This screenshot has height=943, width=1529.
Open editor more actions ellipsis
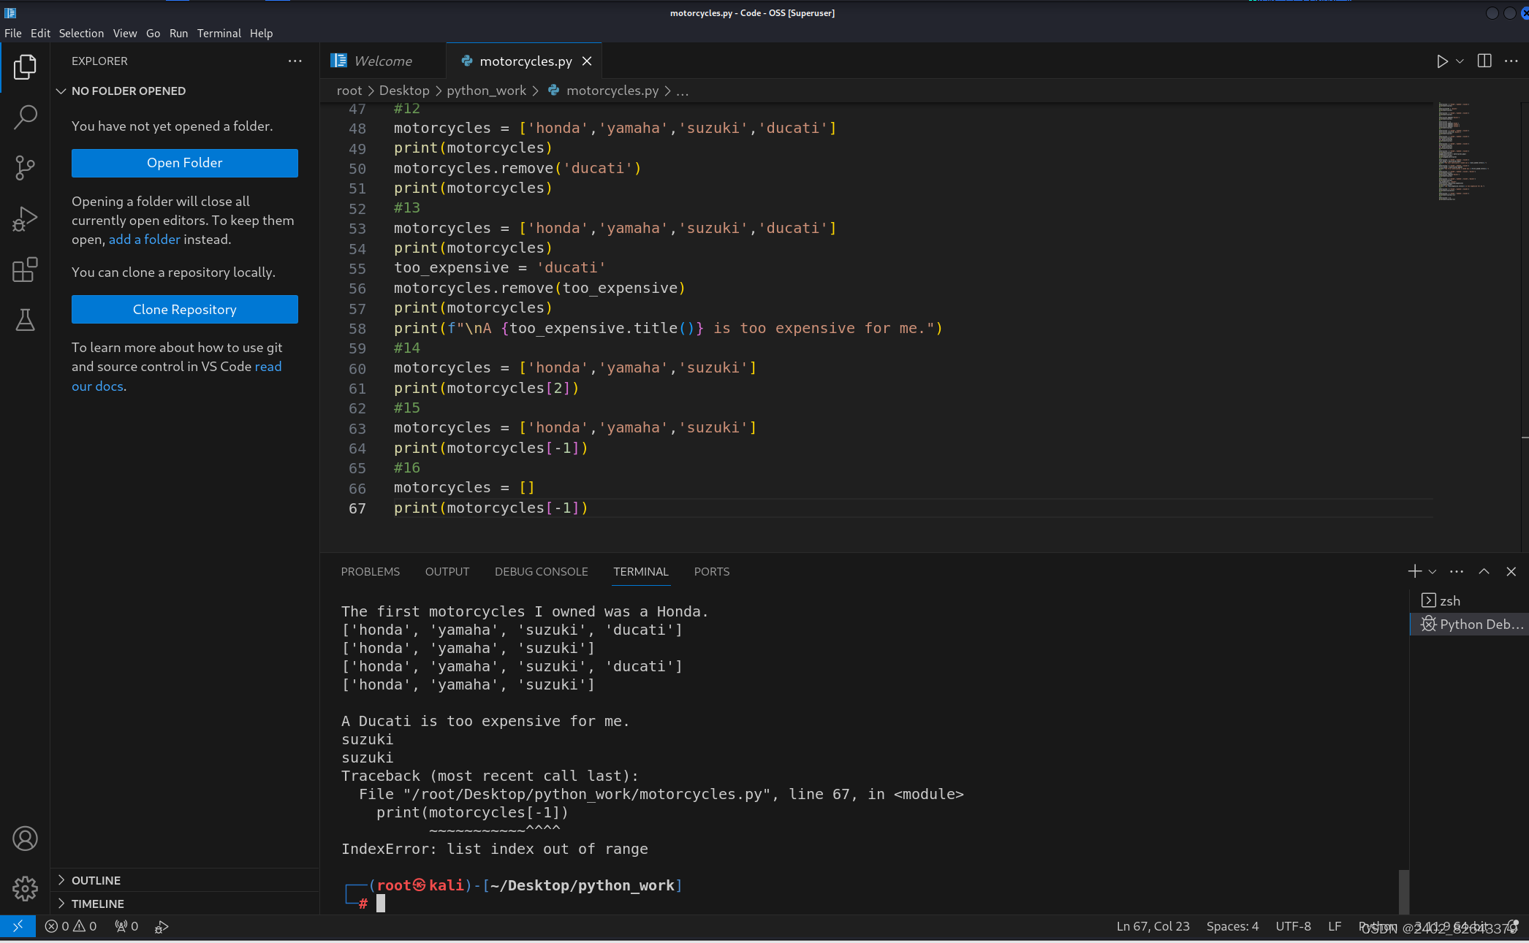pyautogui.click(x=1511, y=61)
